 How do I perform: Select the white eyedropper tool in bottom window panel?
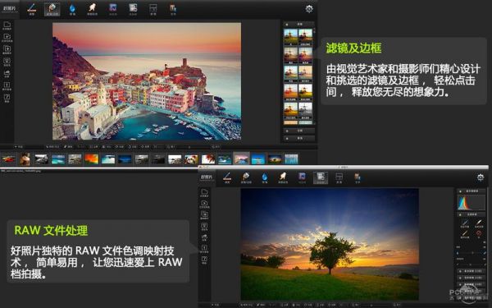click(479, 223)
